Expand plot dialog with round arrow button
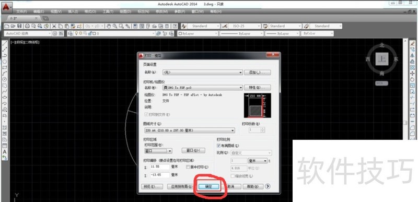 (x=268, y=186)
